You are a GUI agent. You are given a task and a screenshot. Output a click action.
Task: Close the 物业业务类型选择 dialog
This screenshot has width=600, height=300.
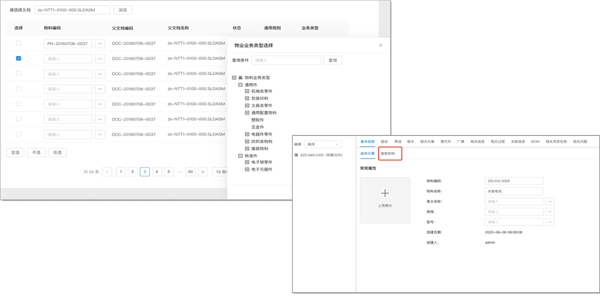click(380, 45)
